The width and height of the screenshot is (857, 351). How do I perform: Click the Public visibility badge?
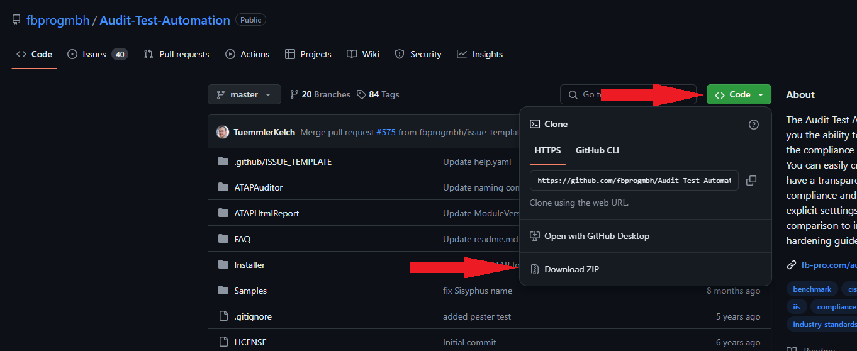tap(250, 20)
